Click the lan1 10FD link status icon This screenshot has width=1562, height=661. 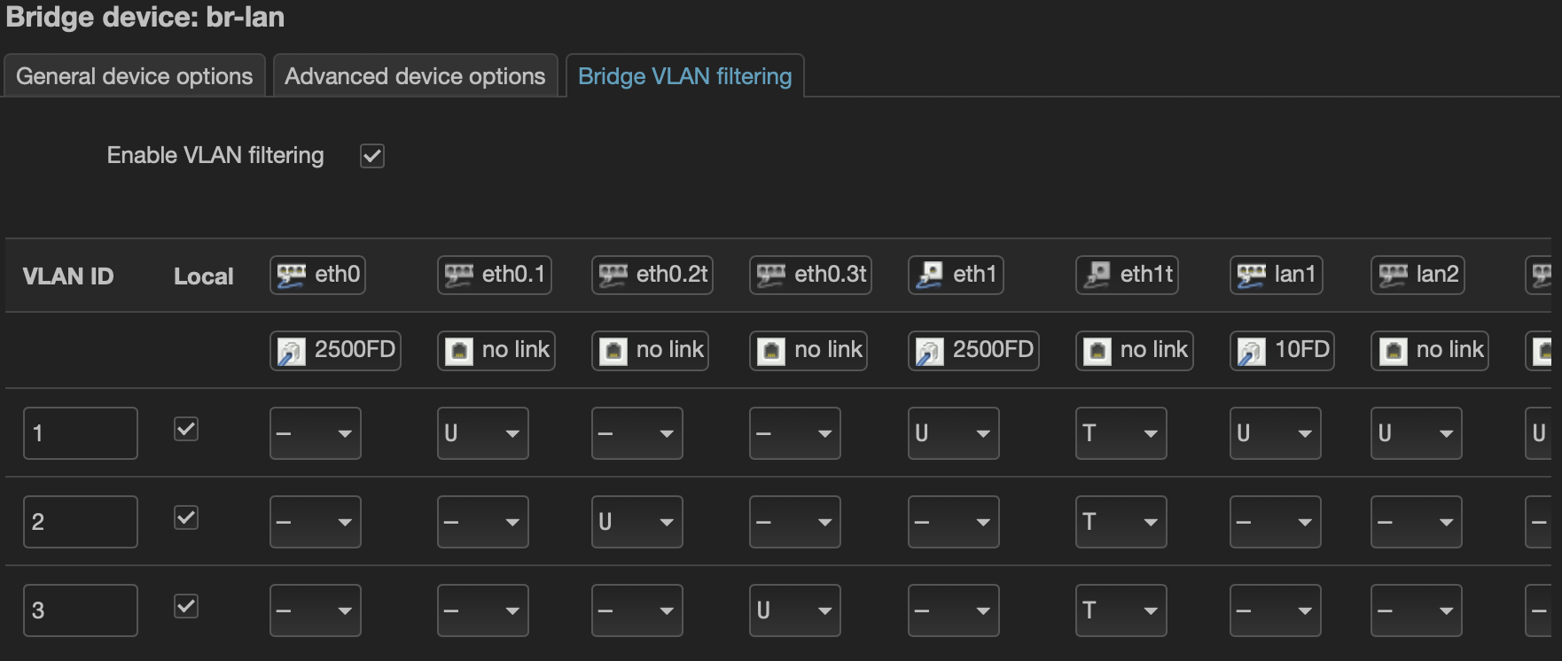(x=1251, y=351)
